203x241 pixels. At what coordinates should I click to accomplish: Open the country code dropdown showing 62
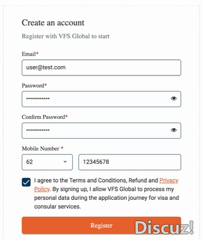[x=47, y=162]
